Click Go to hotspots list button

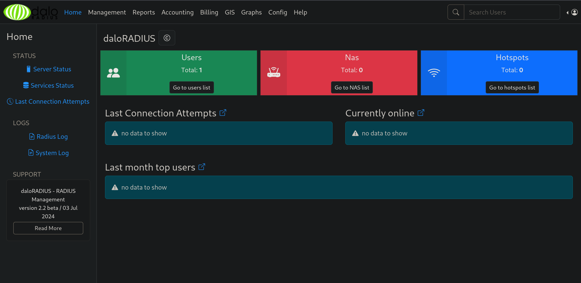pos(512,87)
